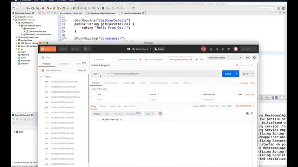Viewport: 298px width, 167px height.
Task: Select POST localhost:8080/createUser history entry
Action: (64, 87)
